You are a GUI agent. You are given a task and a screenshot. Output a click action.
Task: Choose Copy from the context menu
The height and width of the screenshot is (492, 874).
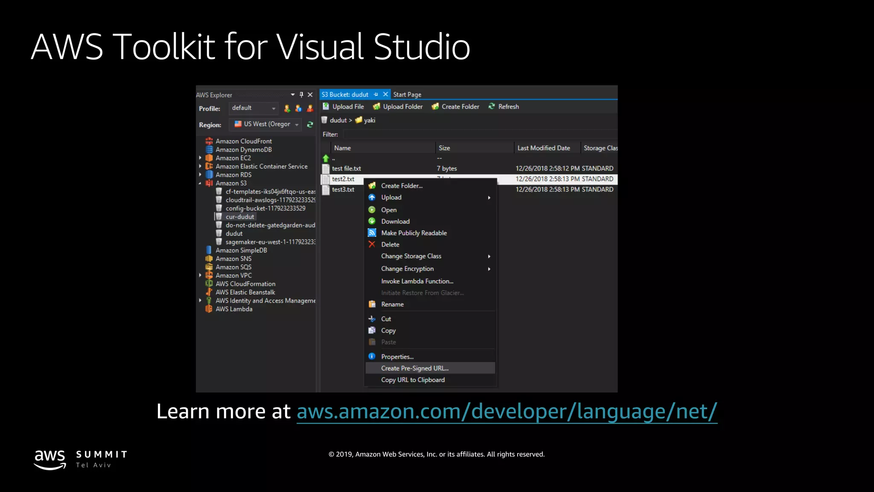pyautogui.click(x=431, y=331)
